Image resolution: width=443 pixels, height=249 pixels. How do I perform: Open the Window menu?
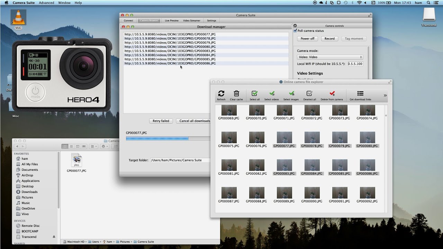point(64,3)
